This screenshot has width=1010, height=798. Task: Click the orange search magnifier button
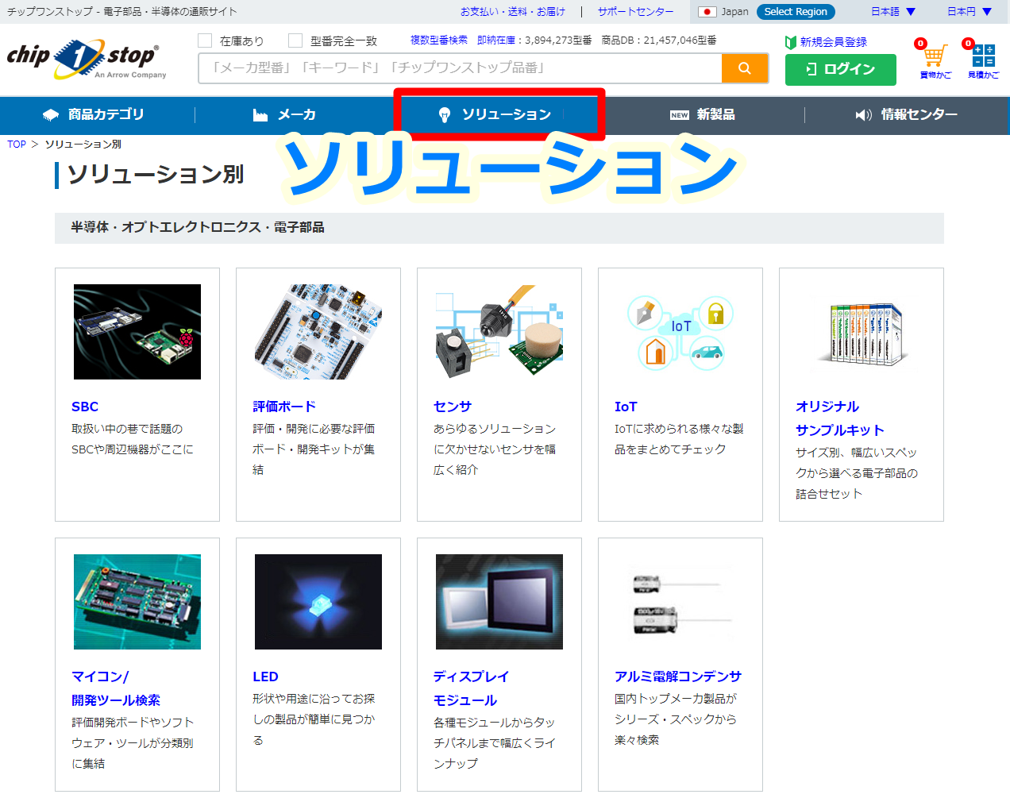pyautogui.click(x=744, y=68)
